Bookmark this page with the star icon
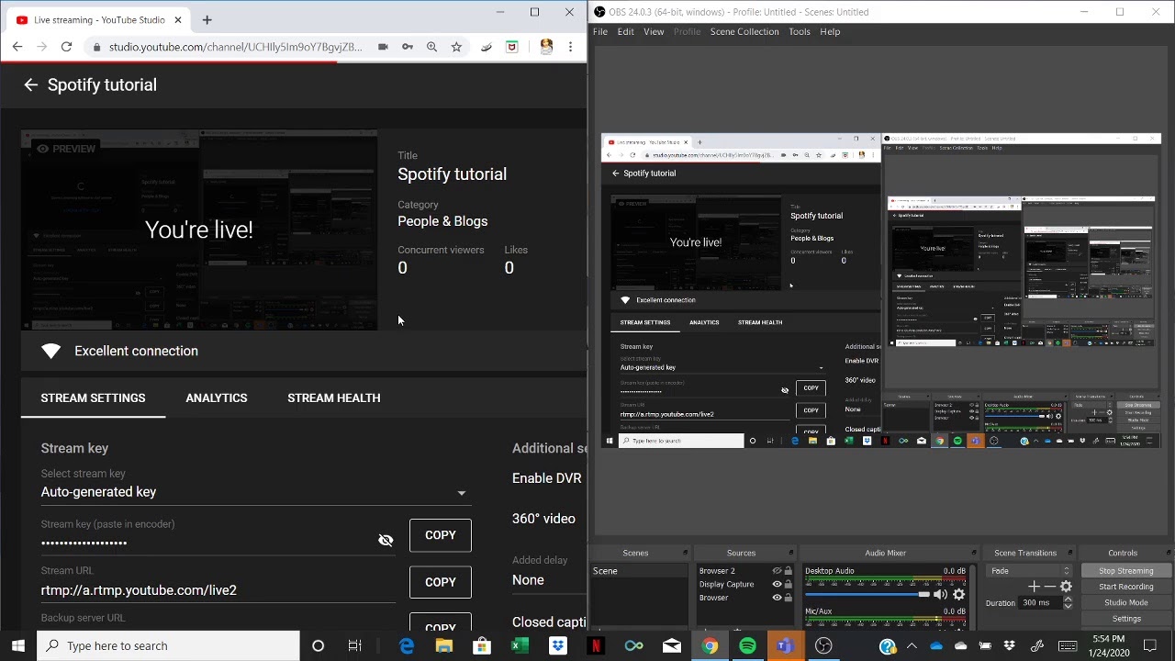 click(x=456, y=47)
